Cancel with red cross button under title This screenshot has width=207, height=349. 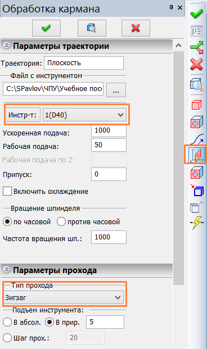[136, 28]
